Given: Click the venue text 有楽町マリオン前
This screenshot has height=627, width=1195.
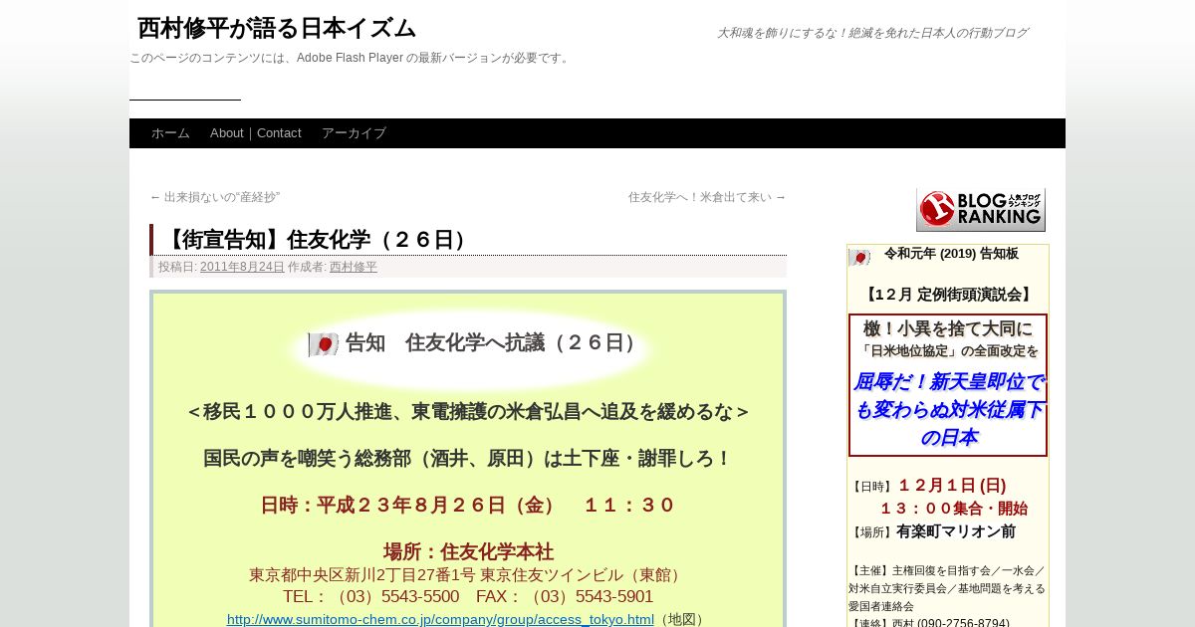Looking at the screenshot, I should pyautogui.click(x=956, y=531).
